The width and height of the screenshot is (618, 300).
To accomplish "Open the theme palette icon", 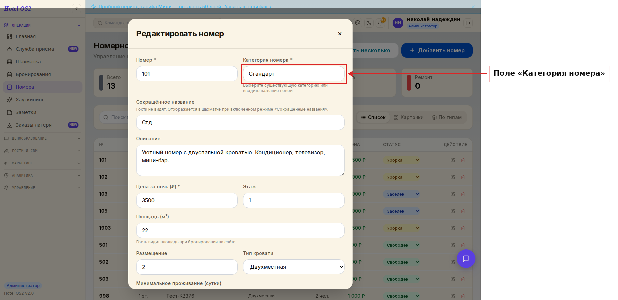I will [358, 23].
